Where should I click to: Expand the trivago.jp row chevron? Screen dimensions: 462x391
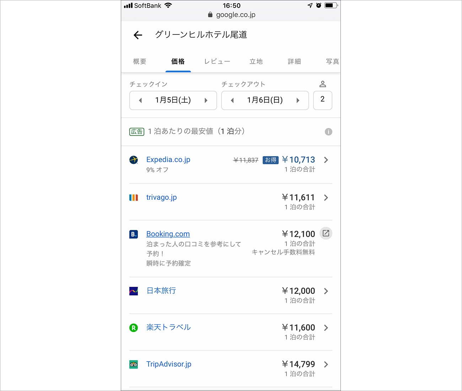click(326, 198)
